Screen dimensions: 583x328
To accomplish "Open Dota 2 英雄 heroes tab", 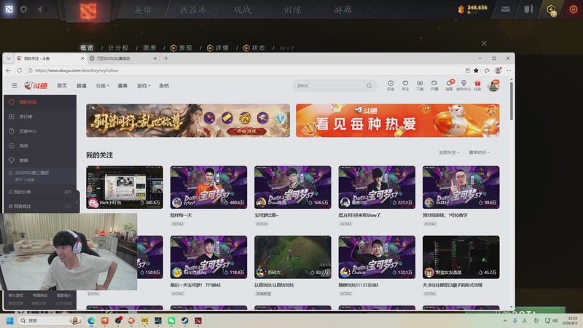I will (143, 9).
